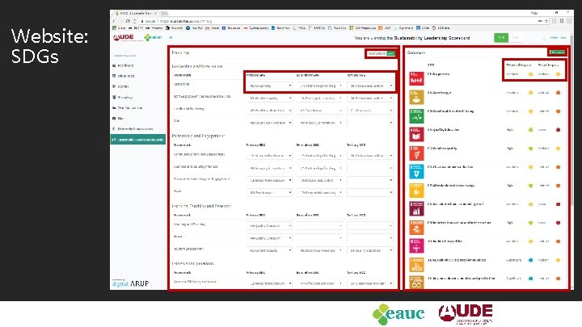The height and width of the screenshot is (327, 582).
Task: Open Secondary SDG dropdown for Business and industry interface
Action: [x=319, y=168]
